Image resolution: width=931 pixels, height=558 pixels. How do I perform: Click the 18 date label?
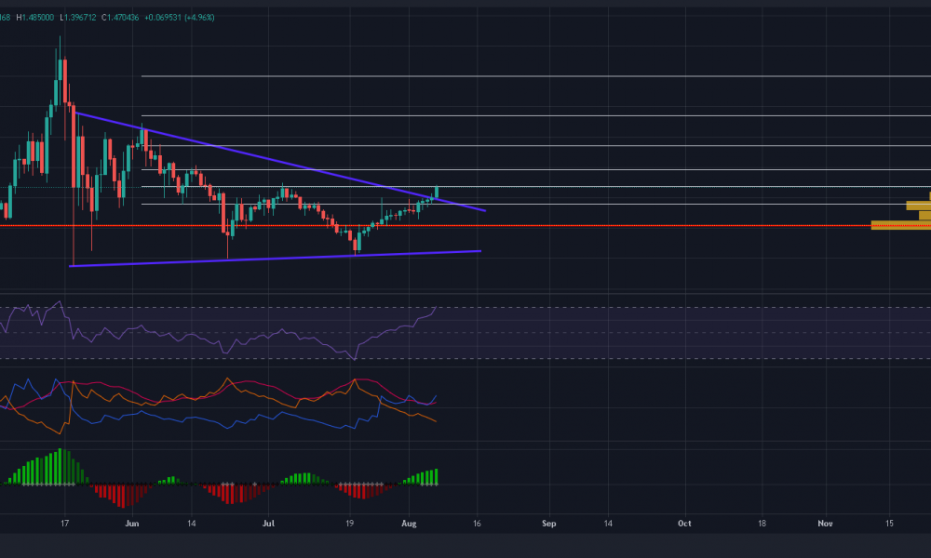click(762, 523)
